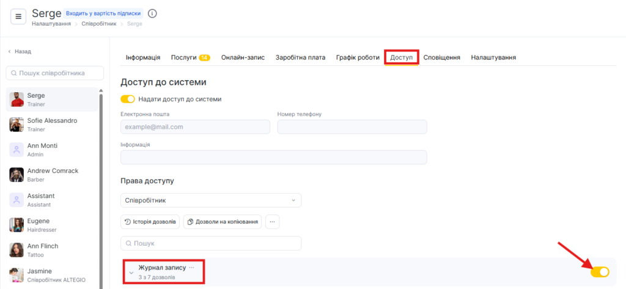Go back with the Назад link
Image resolution: width=626 pixels, height=289 pixels.
point(20,52)
